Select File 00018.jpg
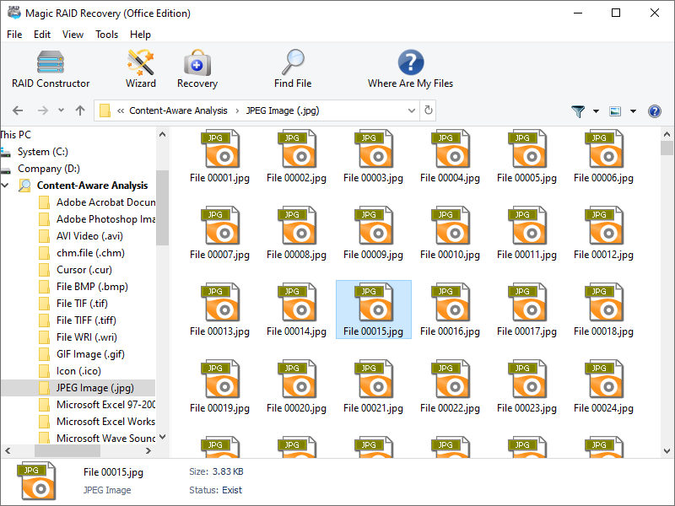This screenshot has width=675, height=506. point(603,310)
